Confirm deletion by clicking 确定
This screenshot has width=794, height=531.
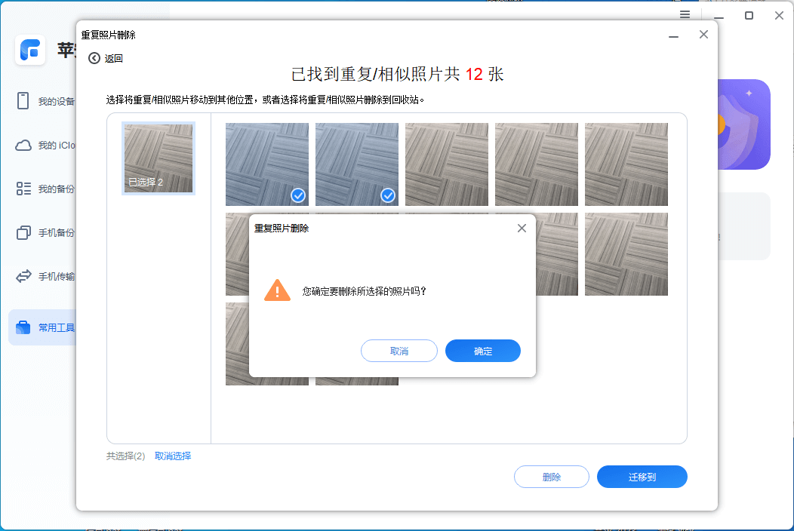tap(482, 350)
